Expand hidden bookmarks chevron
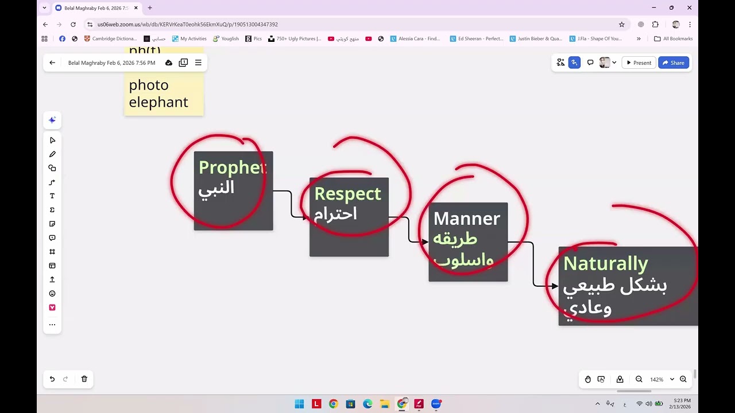The image size is (735, 413). tap(639, 38)
